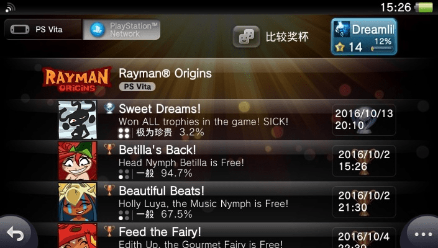The height and width of the screenshot is (248, 438).
Task: Click the PS Vita console icon
Action: pyautogui.click(x=19, y=29)
